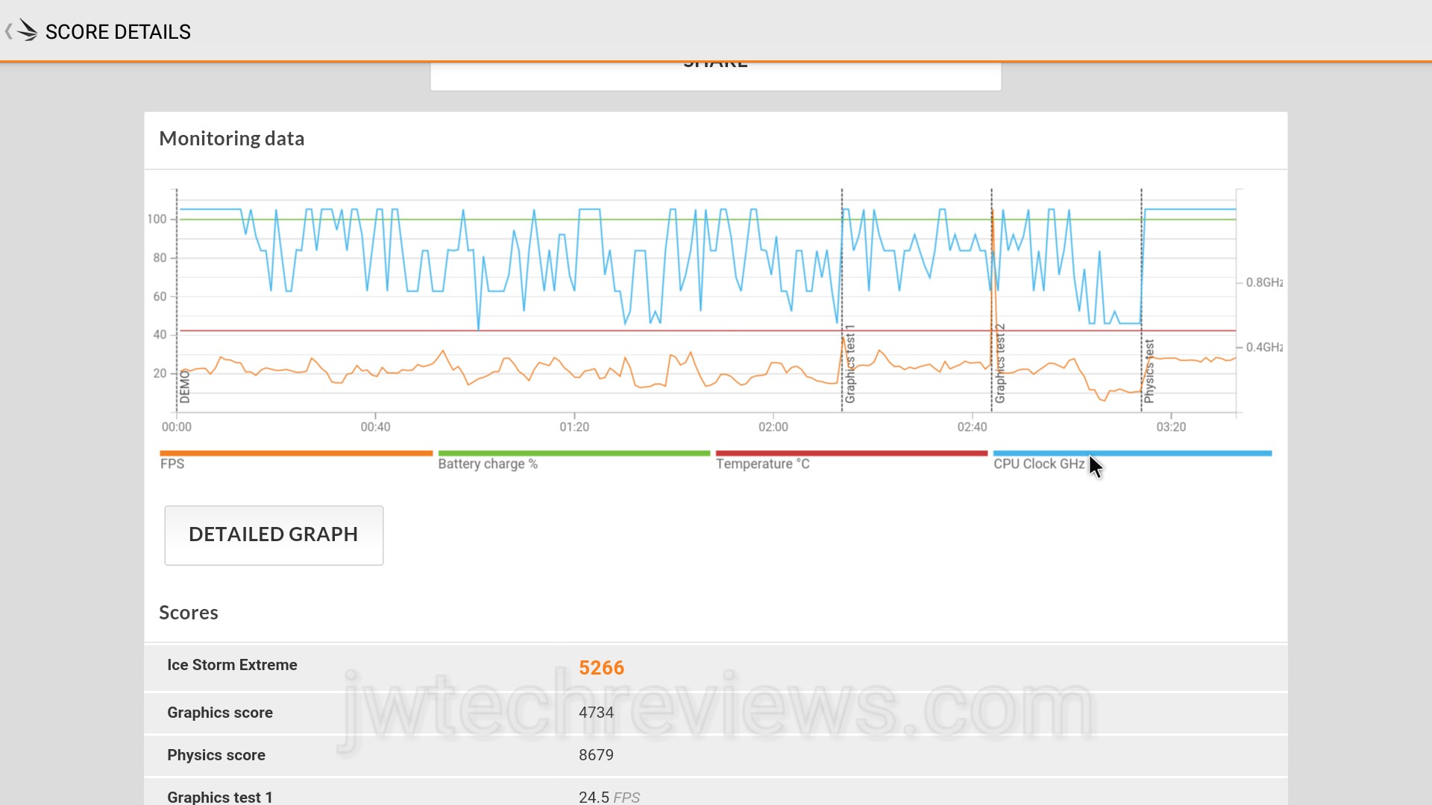1432x805 pixels.
Task: Click the blue CPU Clock color bar
Action: [1132, 453]
